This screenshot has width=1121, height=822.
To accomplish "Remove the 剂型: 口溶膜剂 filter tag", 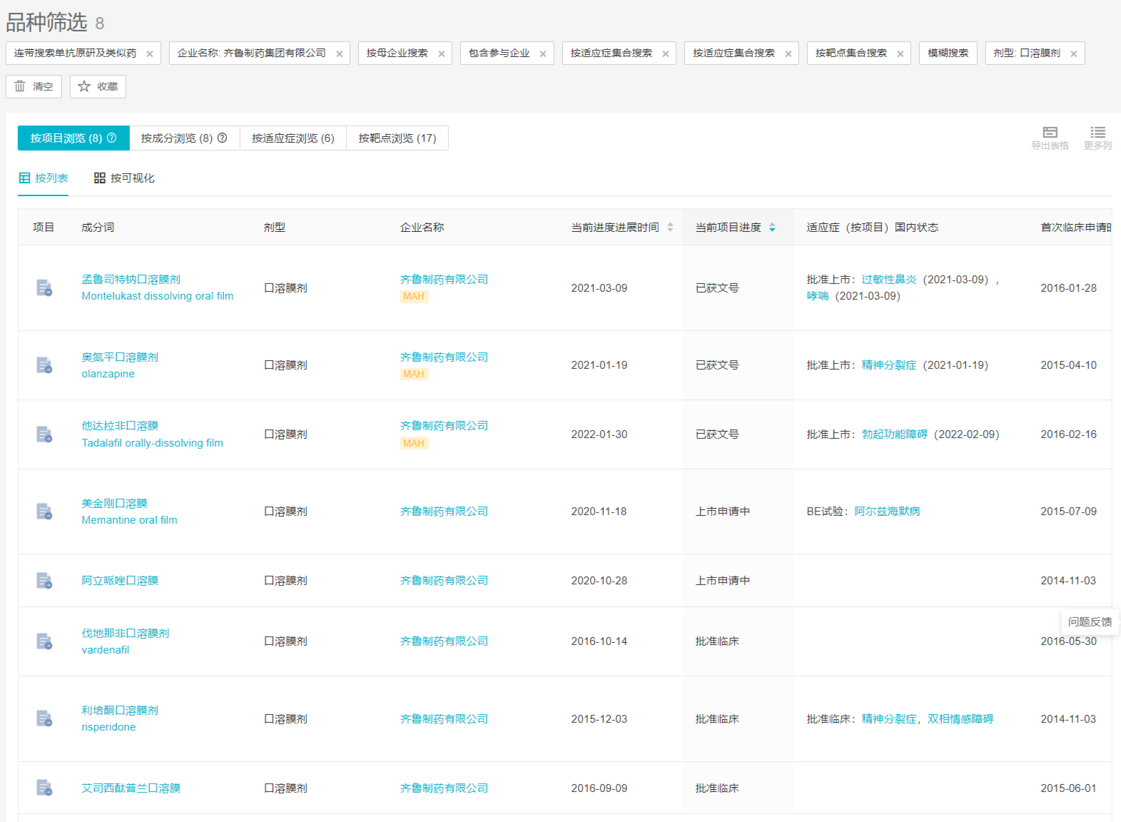I will click(1073, 54).
